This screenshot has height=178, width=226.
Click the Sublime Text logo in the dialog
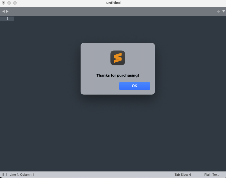pos(118,58)
